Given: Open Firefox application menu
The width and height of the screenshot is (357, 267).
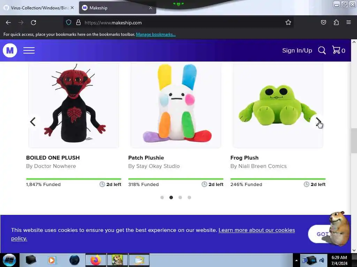Looking at the screenshot, I should tap(349, 22).
